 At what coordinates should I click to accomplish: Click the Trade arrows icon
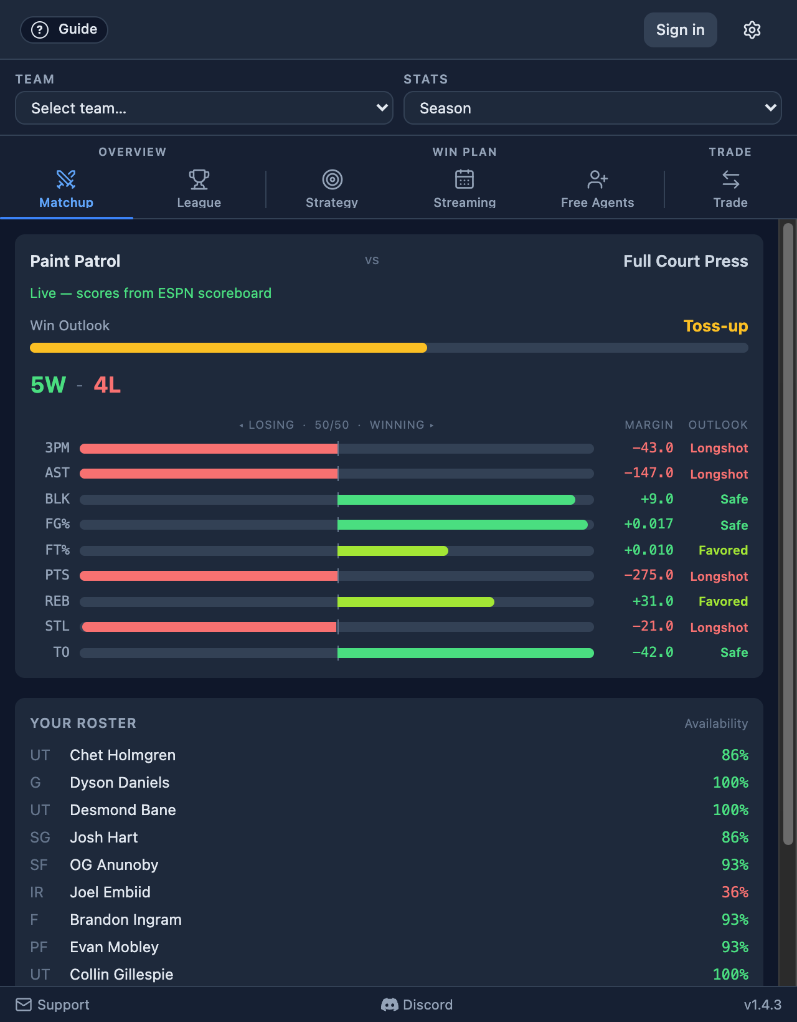(730, 179)
